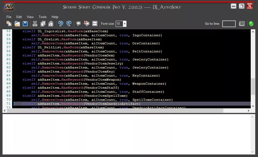258x157 pixels.
Task: Click the output pane's scroll up arrow
Action: click(x=252, y=117)
